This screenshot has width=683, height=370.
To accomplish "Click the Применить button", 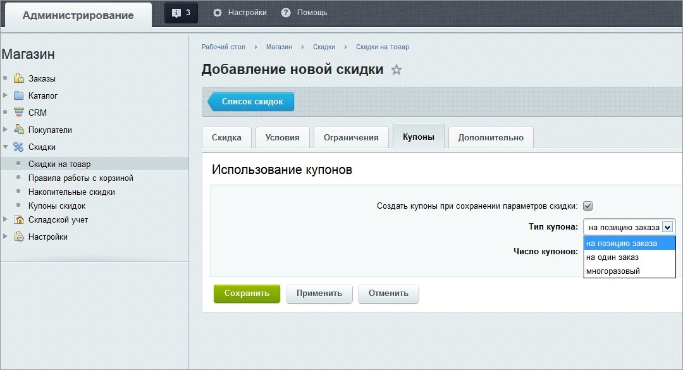I will click(x=319, y=293).
